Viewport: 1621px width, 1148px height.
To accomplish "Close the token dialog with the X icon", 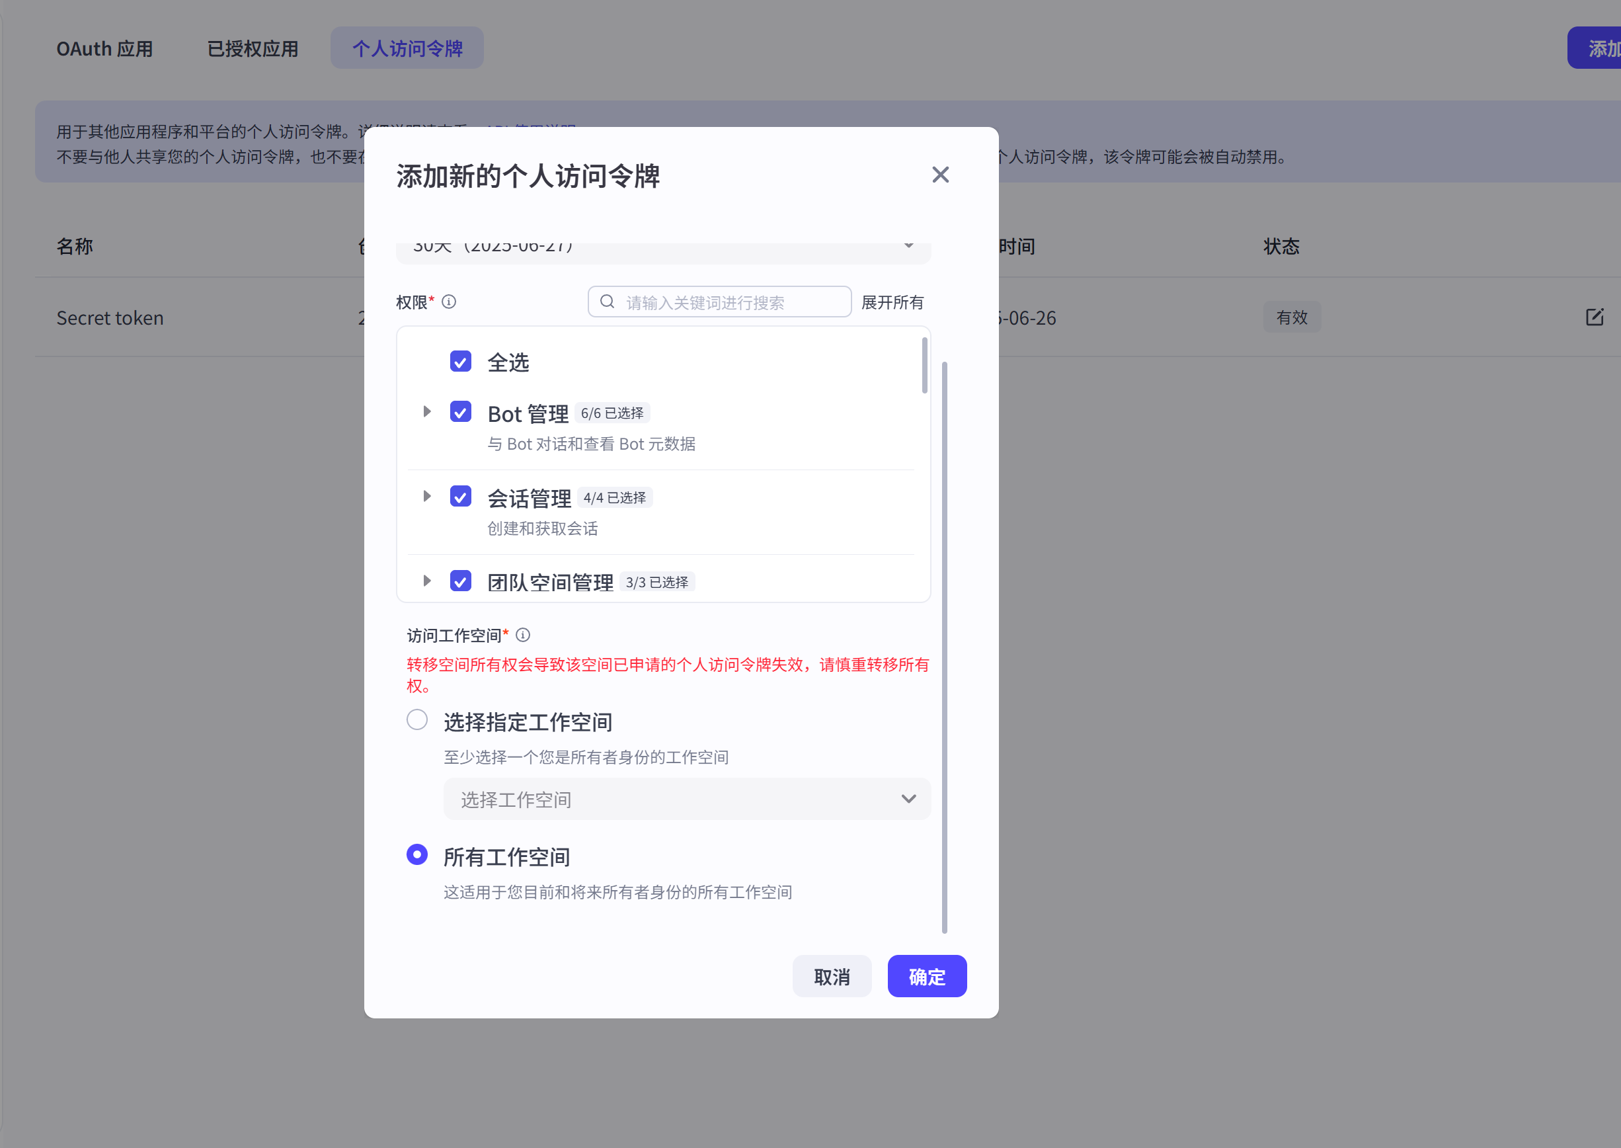I will (940, 175).
